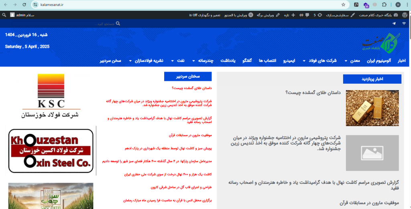Open the f? font extension icon
This screenshot has width=411, height=209.
click(x=356, y=5)
